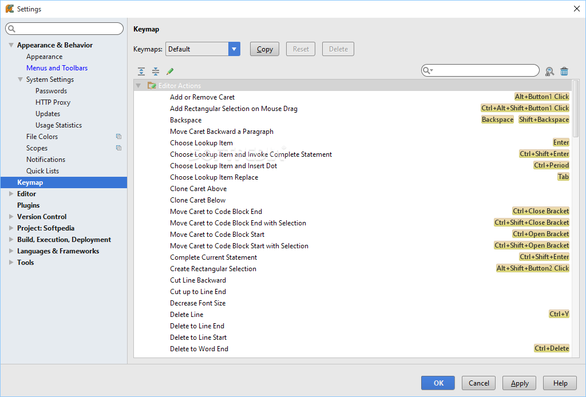Image resolution: width=586 pixels, height=397 pixels.
Task: Click the Reset keymap button
Action: click(x=301, y=49)
